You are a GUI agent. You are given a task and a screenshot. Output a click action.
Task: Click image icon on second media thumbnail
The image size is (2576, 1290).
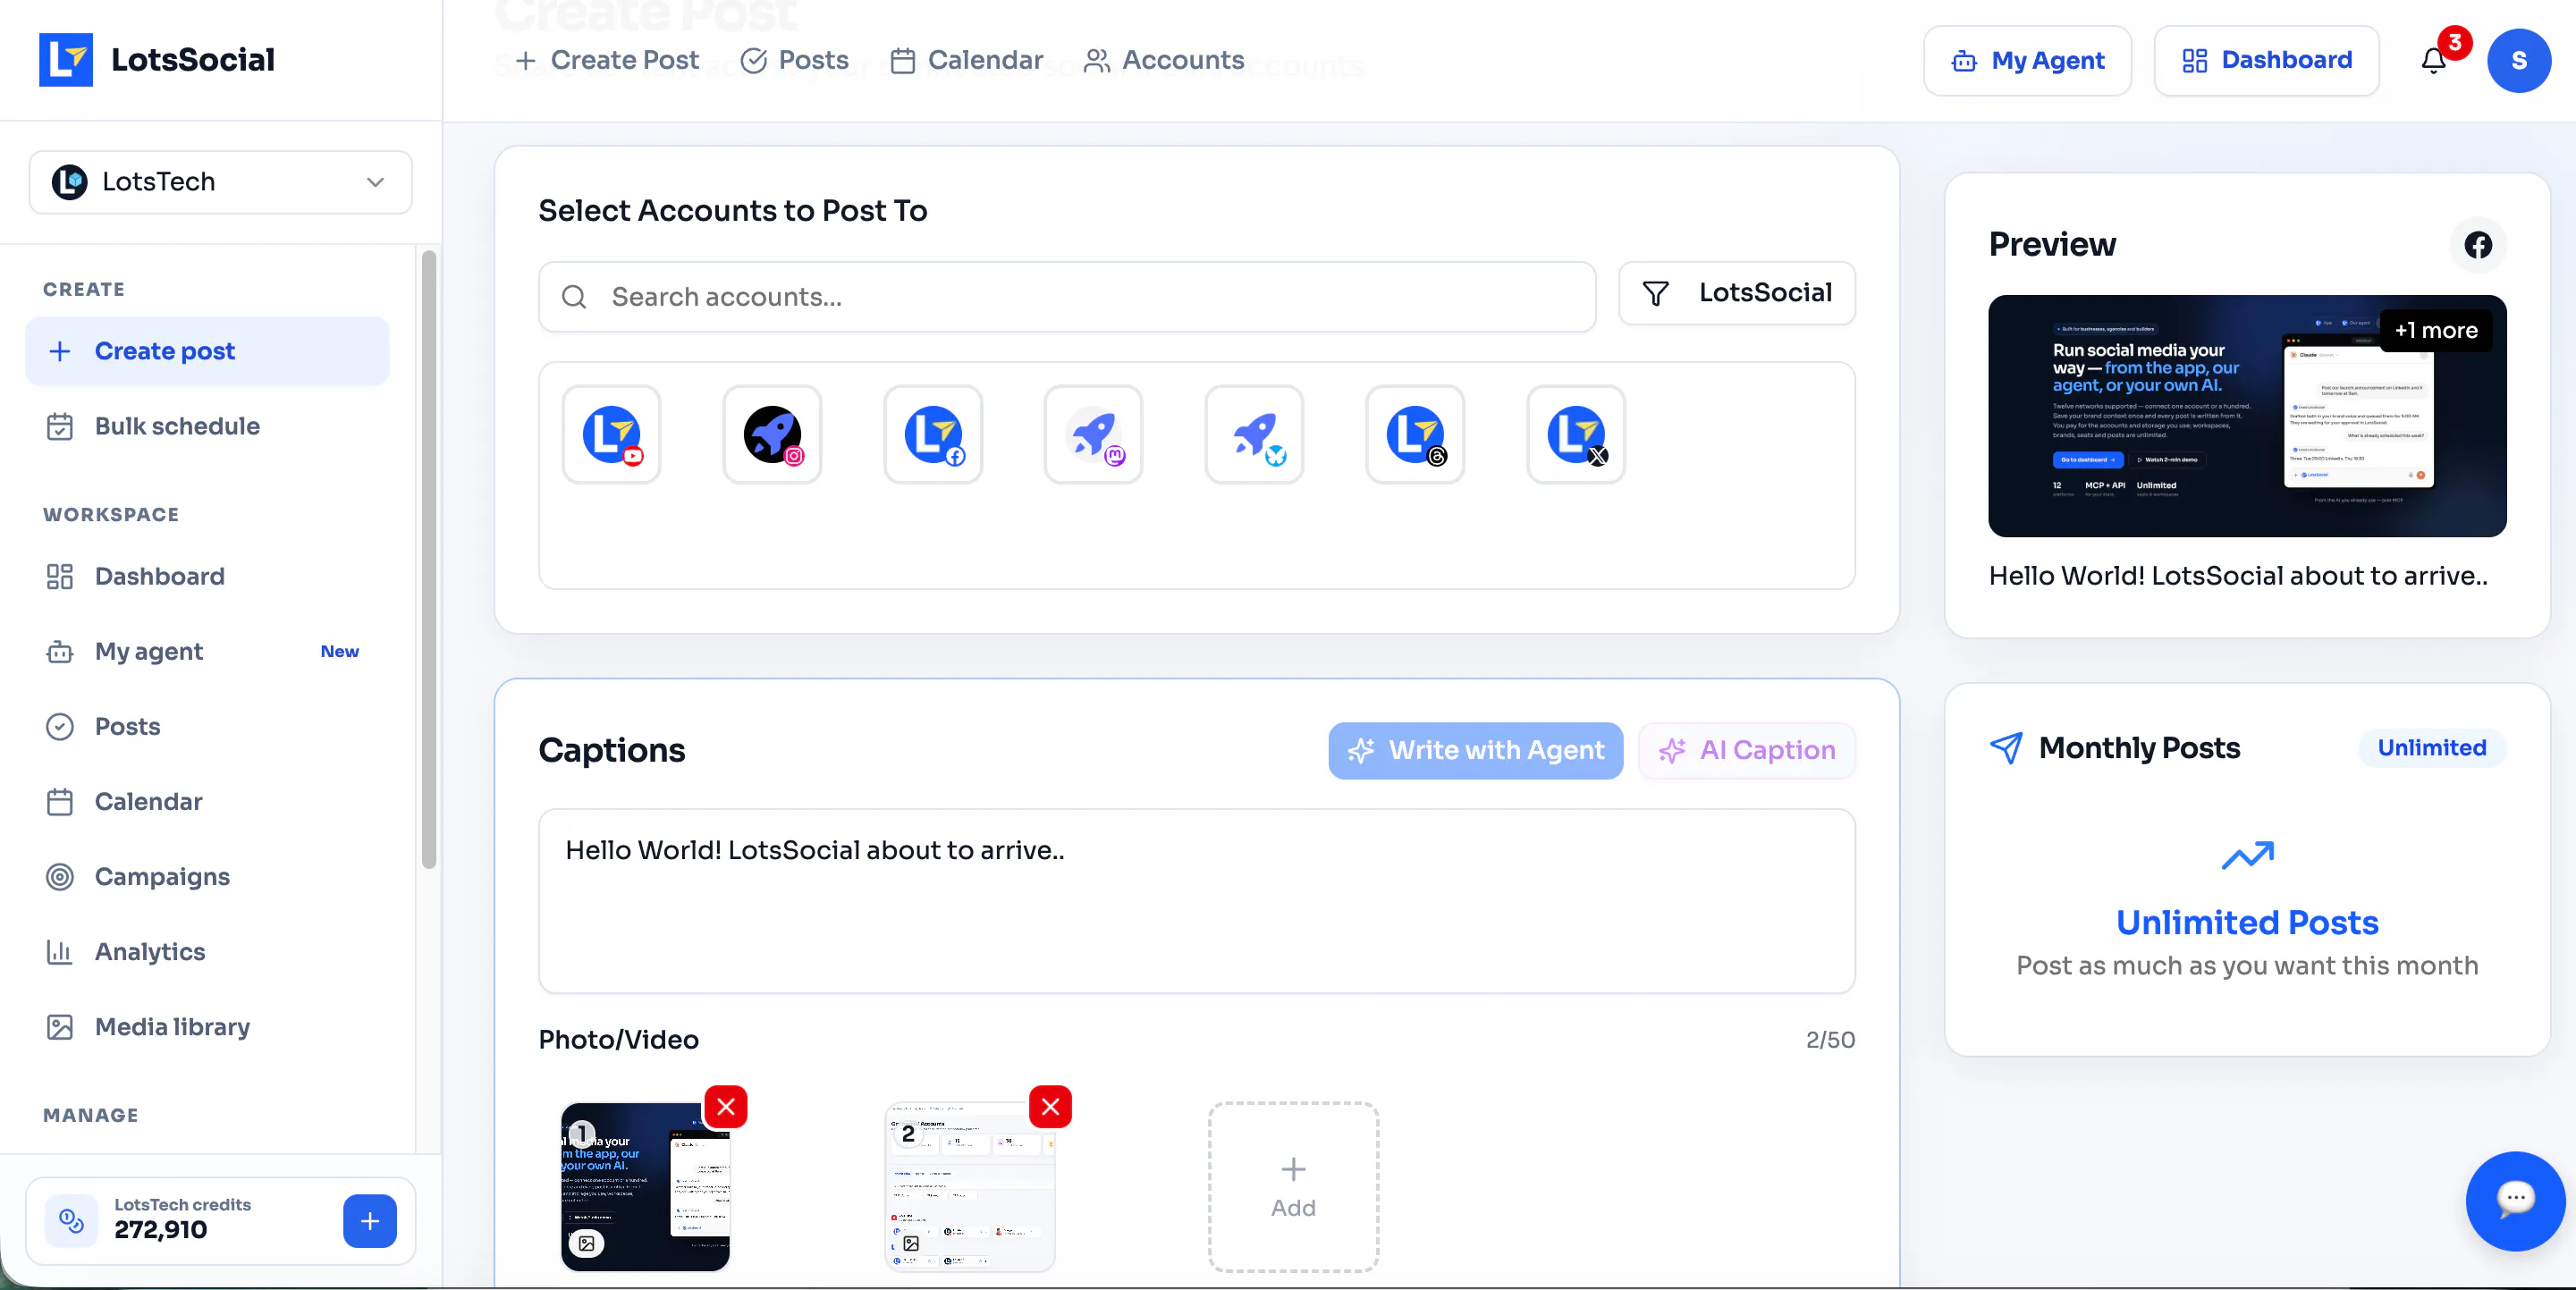pyautogui.click(x=911, y=1243)
